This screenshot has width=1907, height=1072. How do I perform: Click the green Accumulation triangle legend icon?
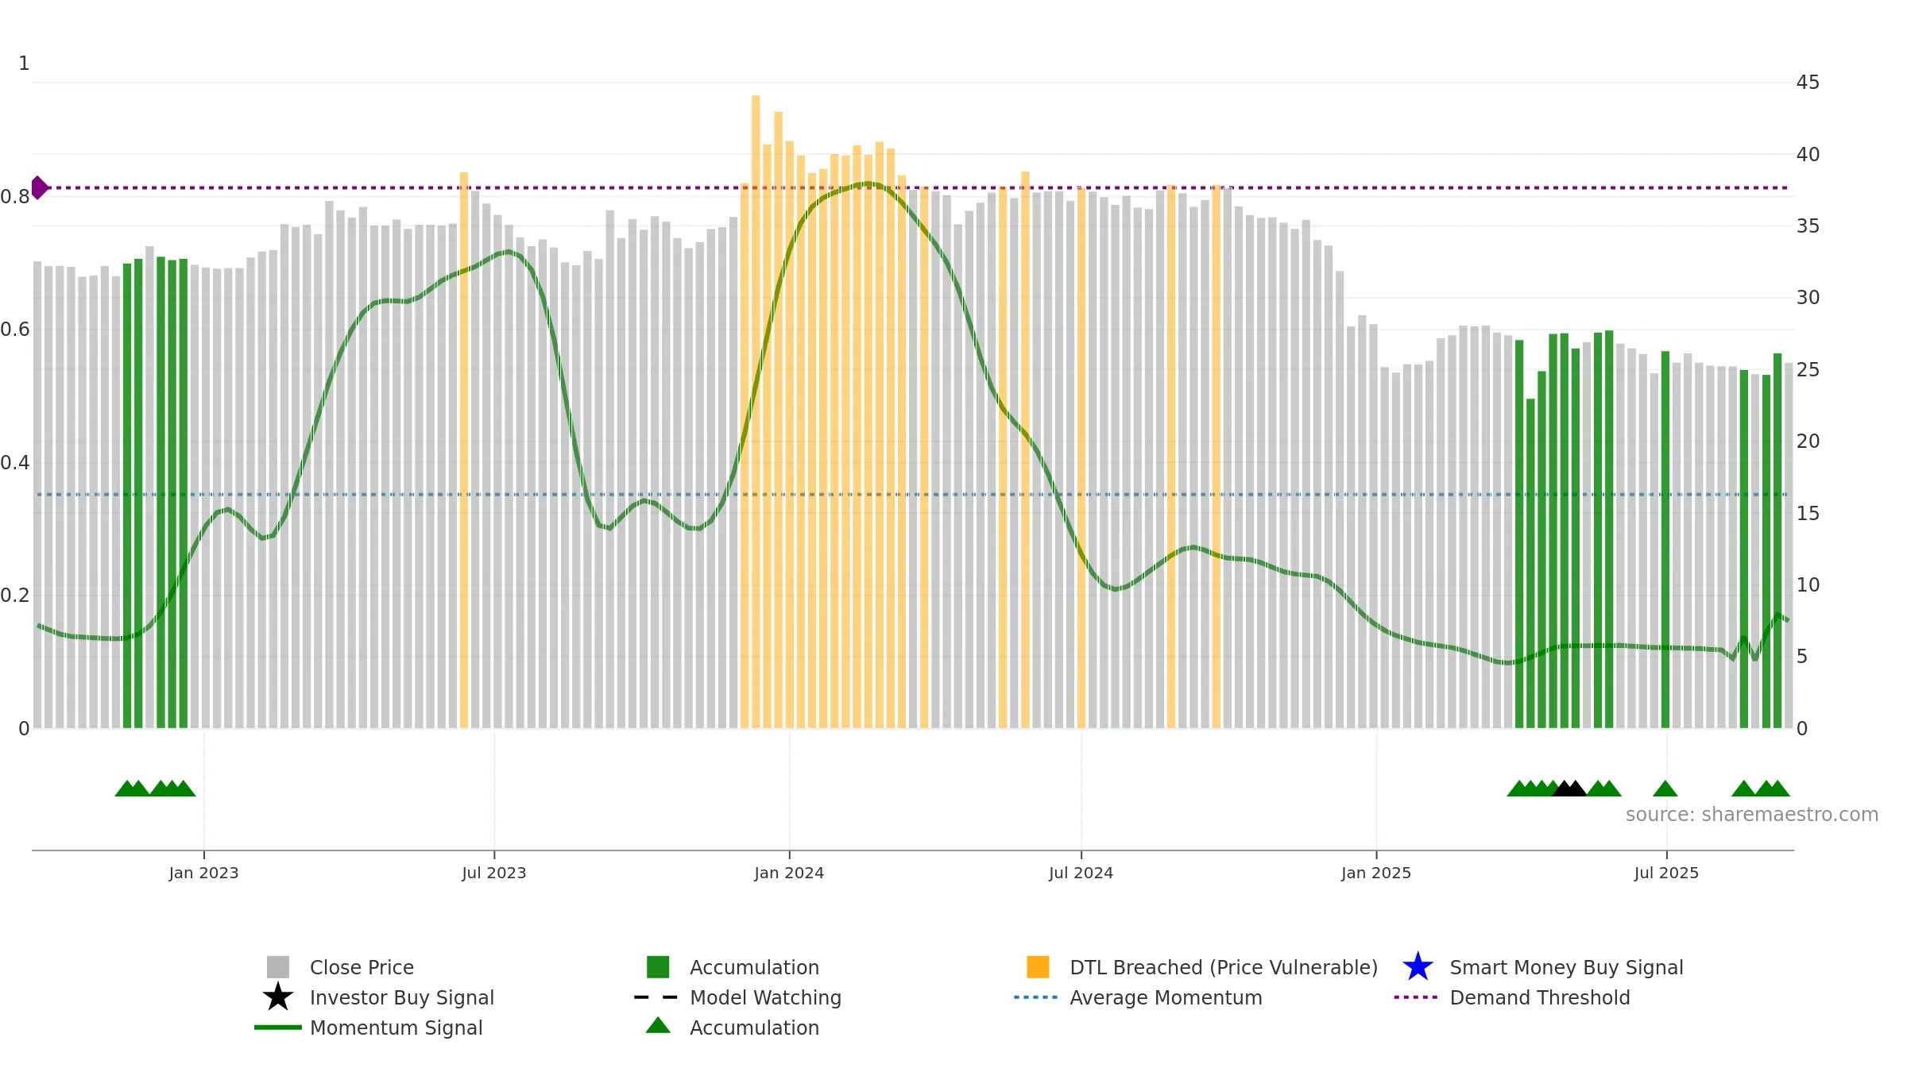(658, 1026)
